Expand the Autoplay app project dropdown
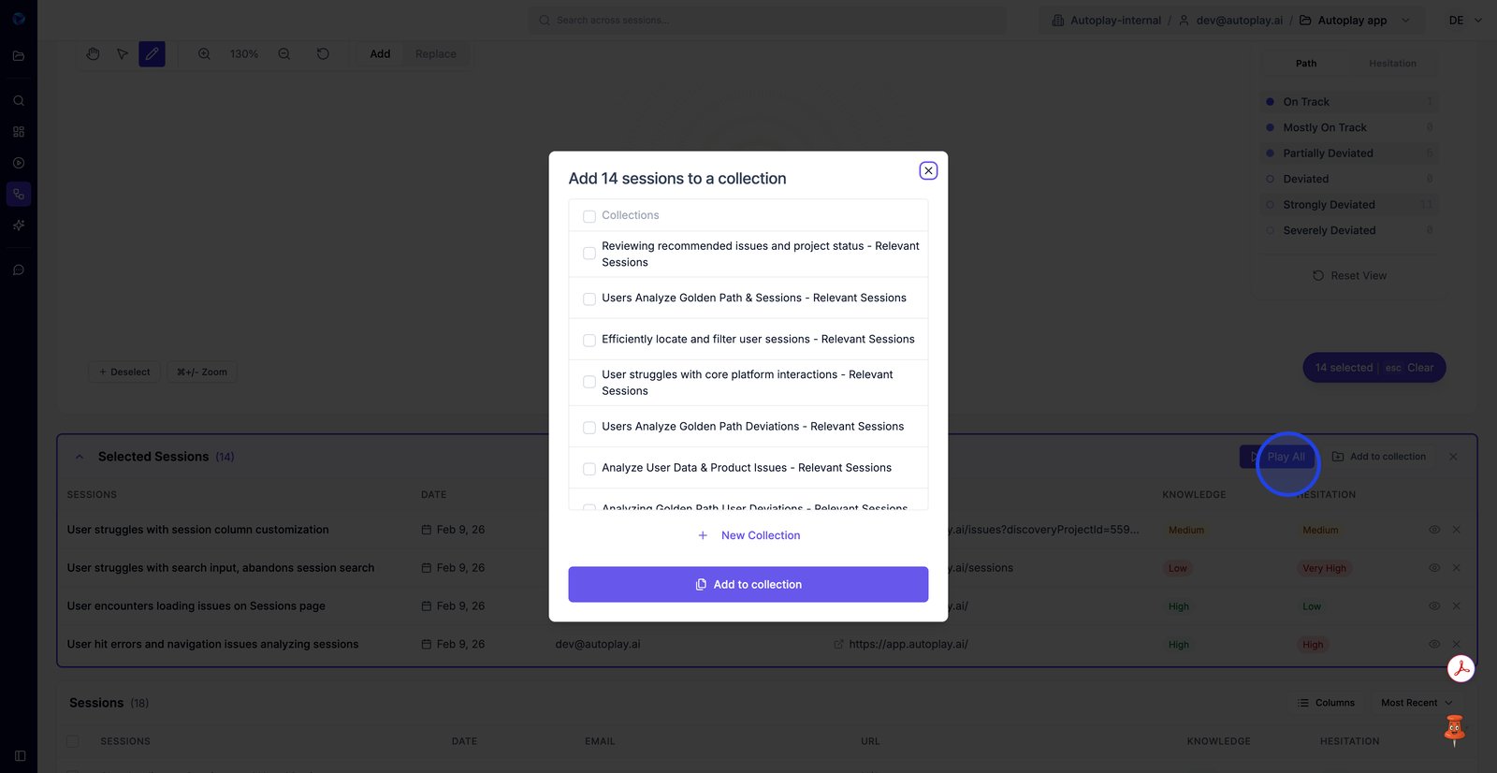Screen dimensions: 1497x773 [x=1405, y=21]
